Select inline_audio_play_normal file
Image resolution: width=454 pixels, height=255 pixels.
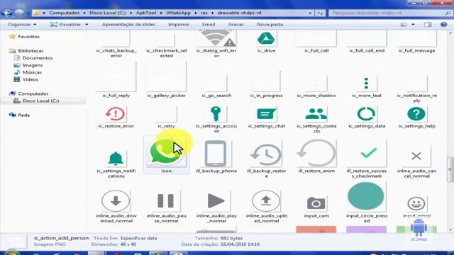(x=216, y=200)
